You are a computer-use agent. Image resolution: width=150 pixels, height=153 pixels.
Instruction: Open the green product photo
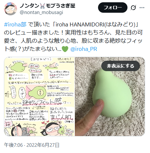(x=110, y=97)
